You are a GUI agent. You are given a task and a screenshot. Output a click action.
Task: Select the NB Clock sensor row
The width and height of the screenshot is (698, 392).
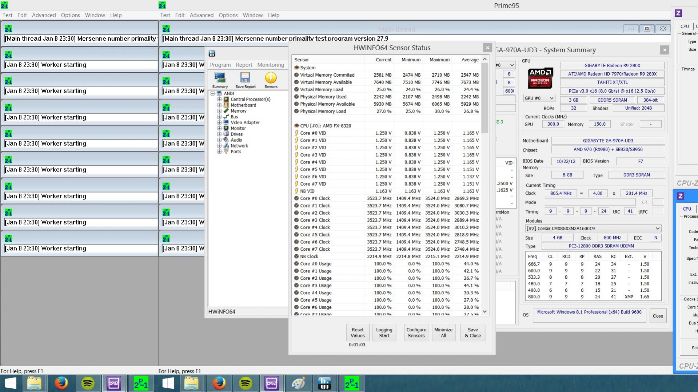386,256
